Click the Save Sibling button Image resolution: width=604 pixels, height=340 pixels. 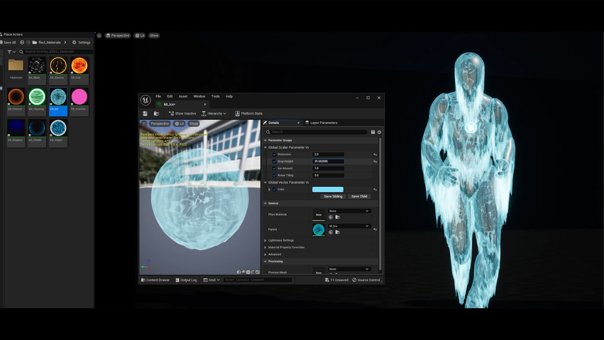333,196
